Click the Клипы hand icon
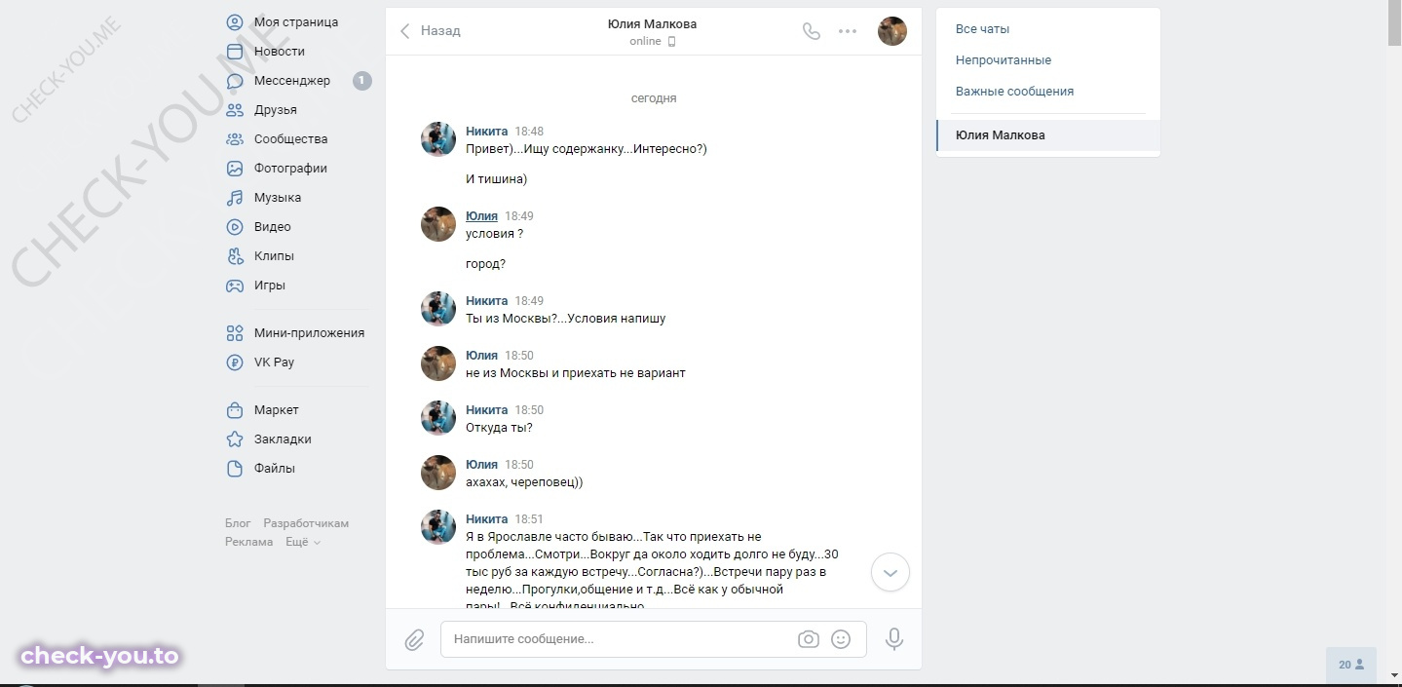Image resolution: width=1402 pixels, height=687 pixels. tap(234, 255)
